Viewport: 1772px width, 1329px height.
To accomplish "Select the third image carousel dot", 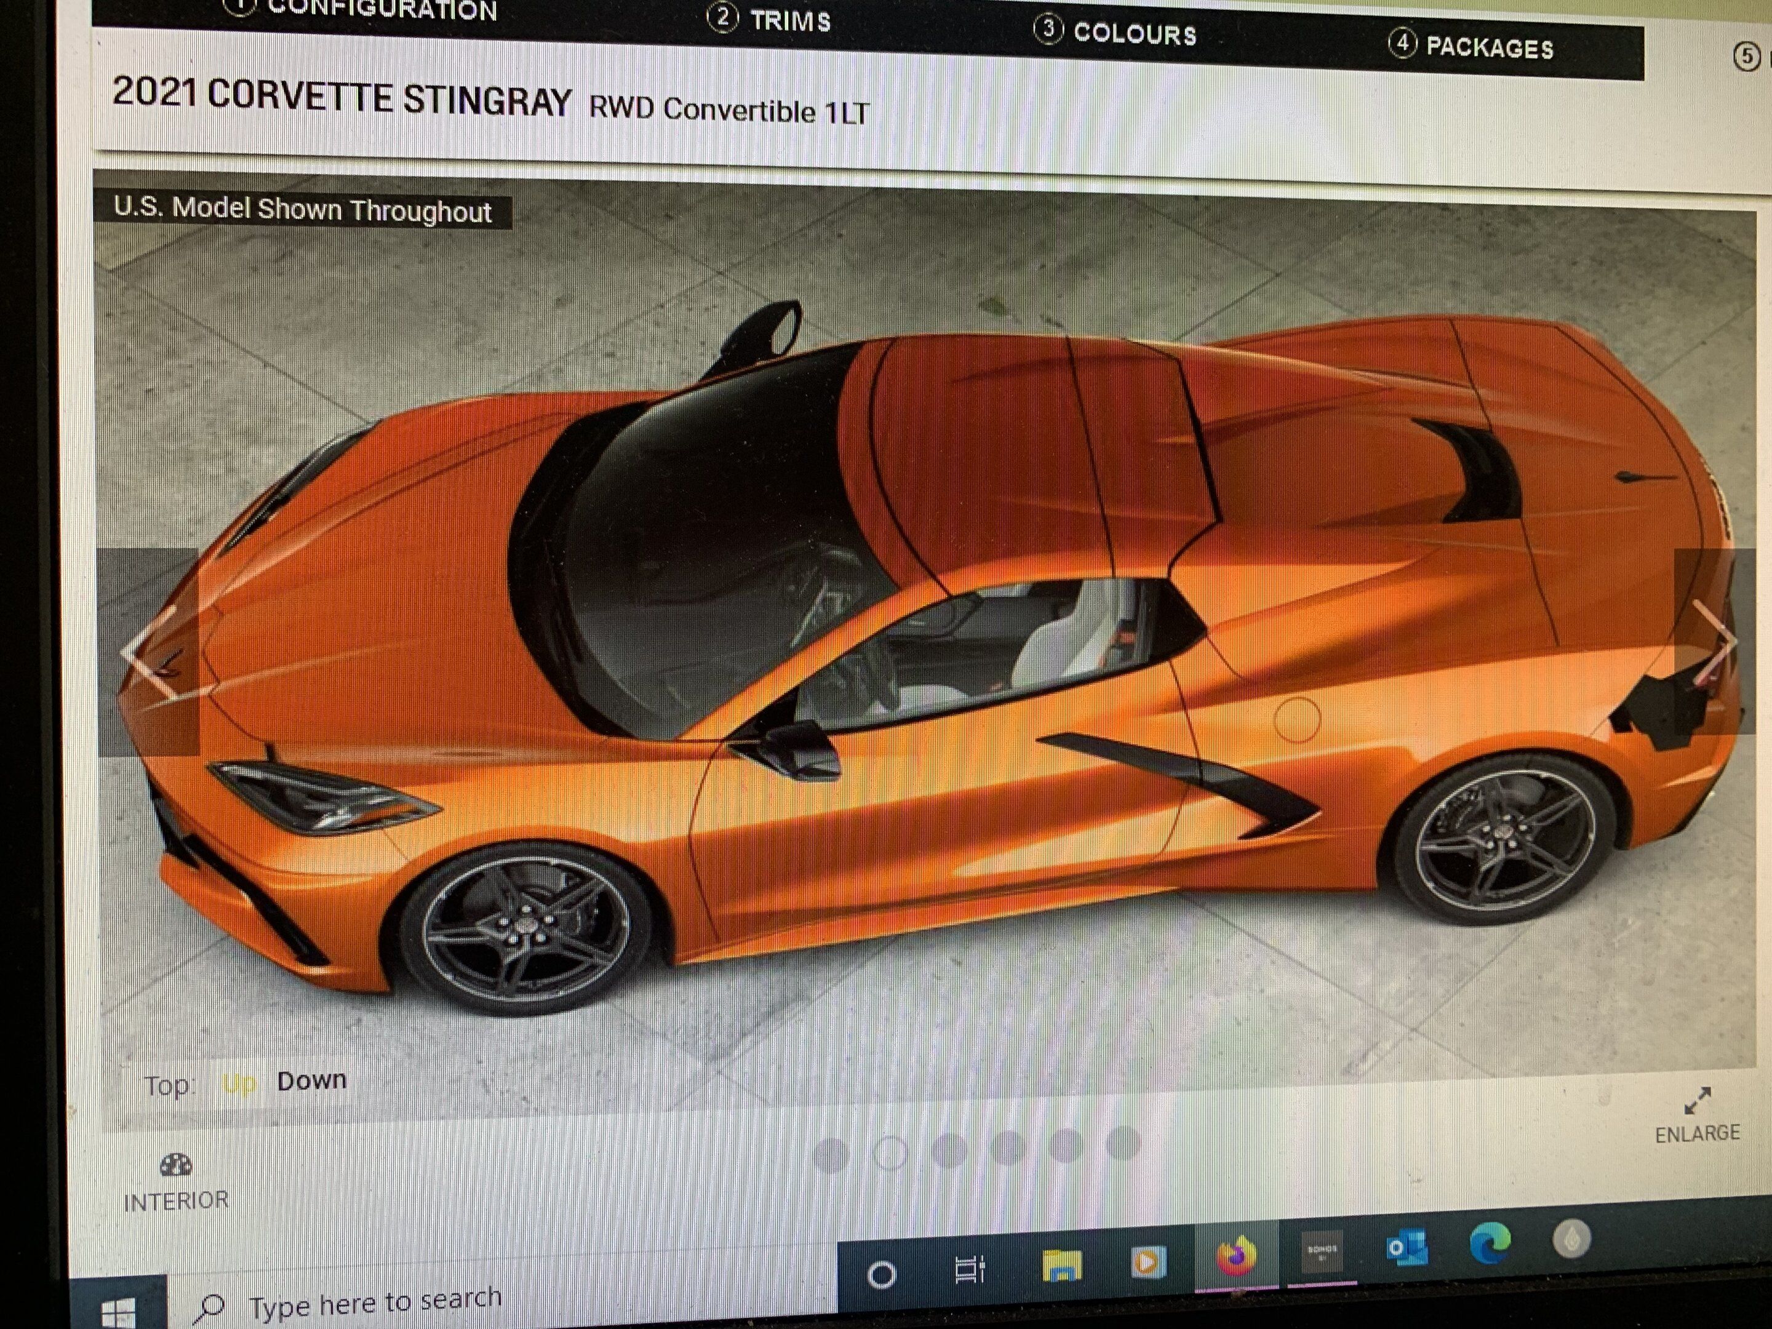I will click(949, 1151).
